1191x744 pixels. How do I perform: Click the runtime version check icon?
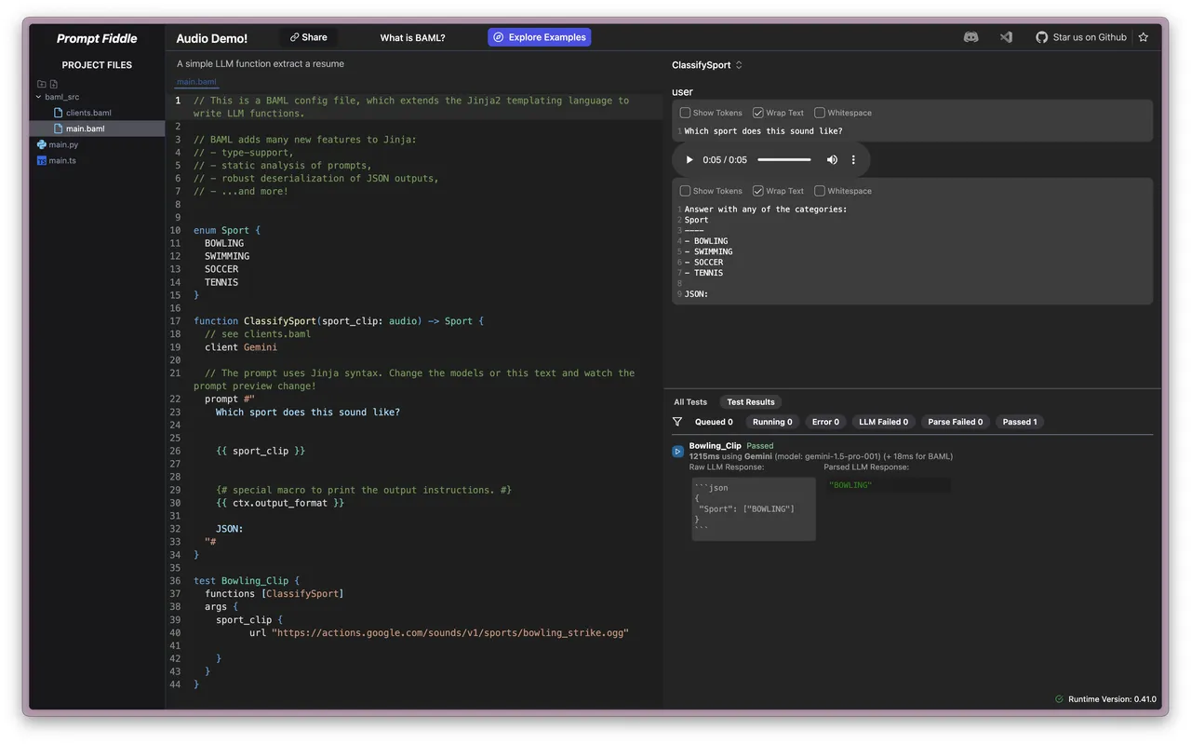pyautogui.click(x=1059, y=698)
